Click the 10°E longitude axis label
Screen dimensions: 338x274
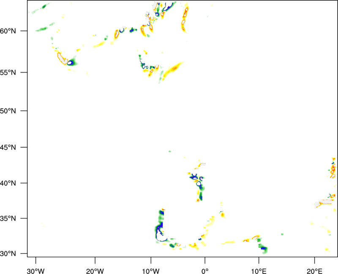tap(259, 271)
